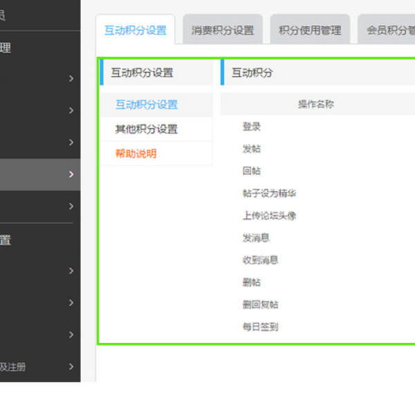Select the 发帖 operation row
This screenshot has height=415, width=415.
click(x=252, y=149)
